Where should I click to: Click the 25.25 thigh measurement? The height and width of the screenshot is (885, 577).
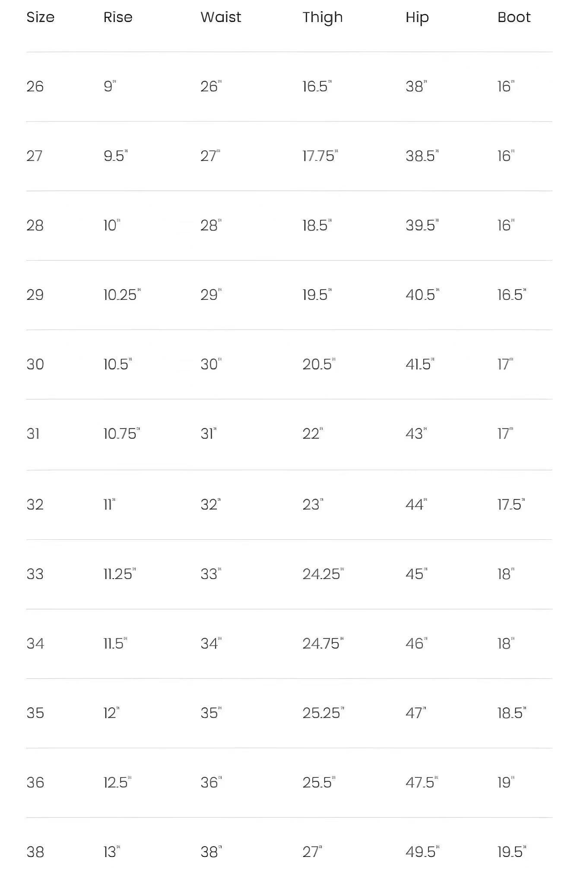[321, 713]
